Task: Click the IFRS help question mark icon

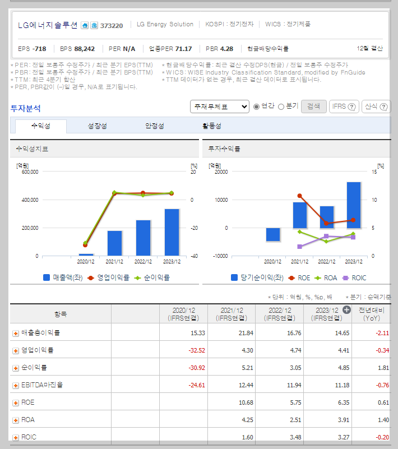Action: (351, 107)
